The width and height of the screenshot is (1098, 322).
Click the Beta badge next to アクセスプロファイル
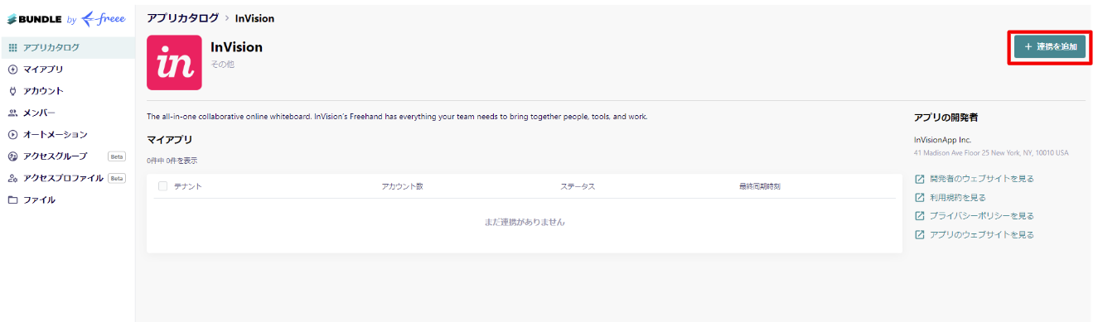(117, 178)
